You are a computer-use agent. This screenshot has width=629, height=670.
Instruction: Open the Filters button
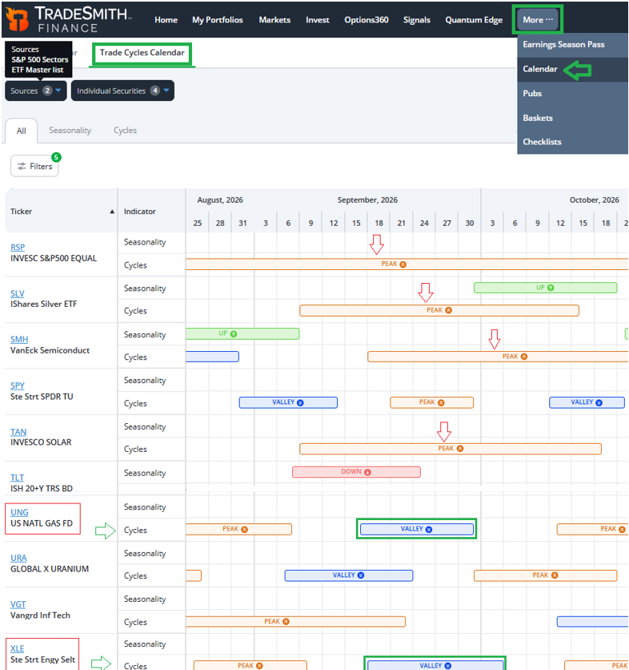(x=34, y=166)
